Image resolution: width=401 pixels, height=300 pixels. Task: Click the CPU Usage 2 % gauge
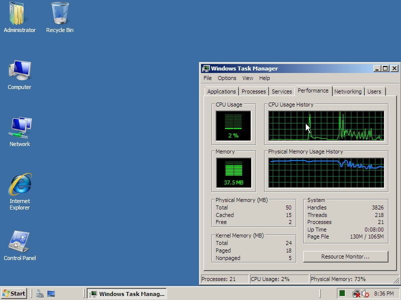pyautogui.click(x=233, y=126)
